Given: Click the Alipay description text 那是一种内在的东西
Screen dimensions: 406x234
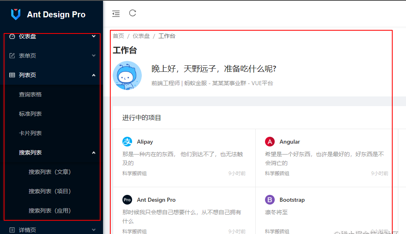Looking at the screenshot, I should (183, 159).
